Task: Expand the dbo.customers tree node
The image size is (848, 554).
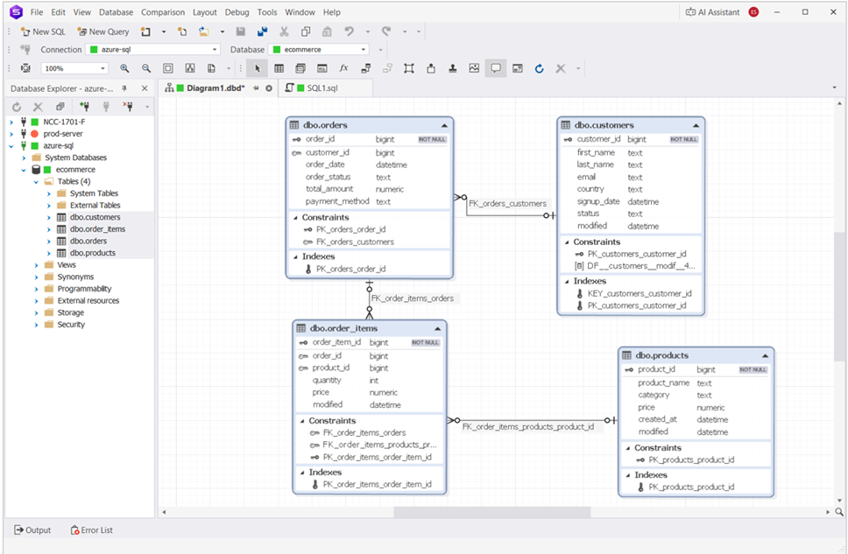Action: click(x=49, y=217)
